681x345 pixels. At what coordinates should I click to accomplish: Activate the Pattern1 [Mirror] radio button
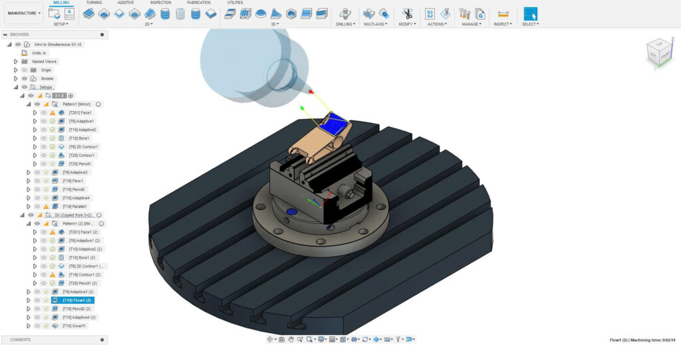point(98,104)
